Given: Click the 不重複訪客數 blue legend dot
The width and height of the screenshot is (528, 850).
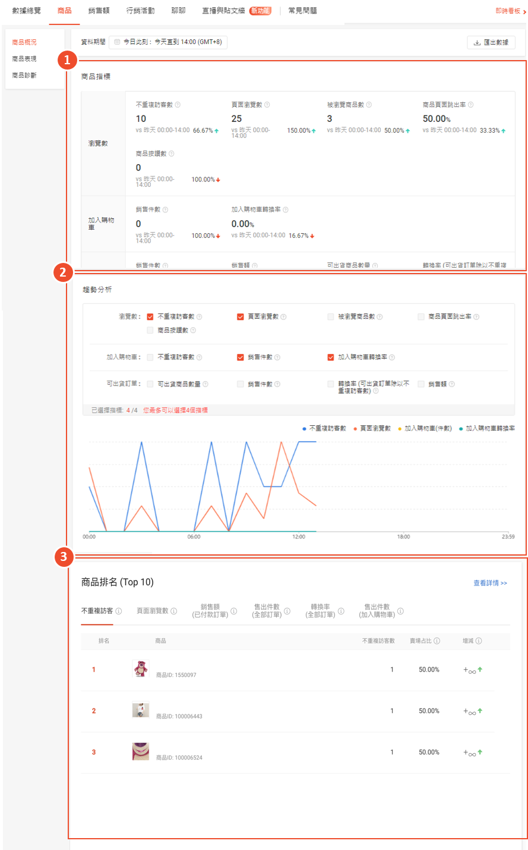Looking at the screenshot, I should [x=304, y=428].
